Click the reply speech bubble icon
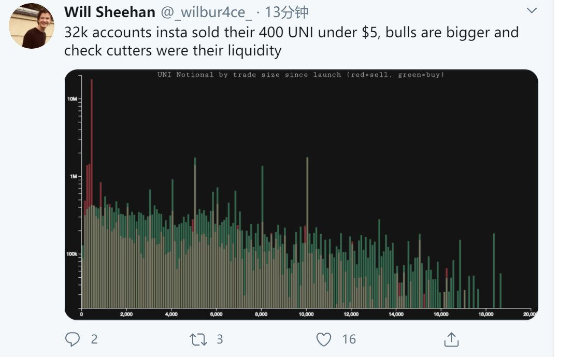 73,339
